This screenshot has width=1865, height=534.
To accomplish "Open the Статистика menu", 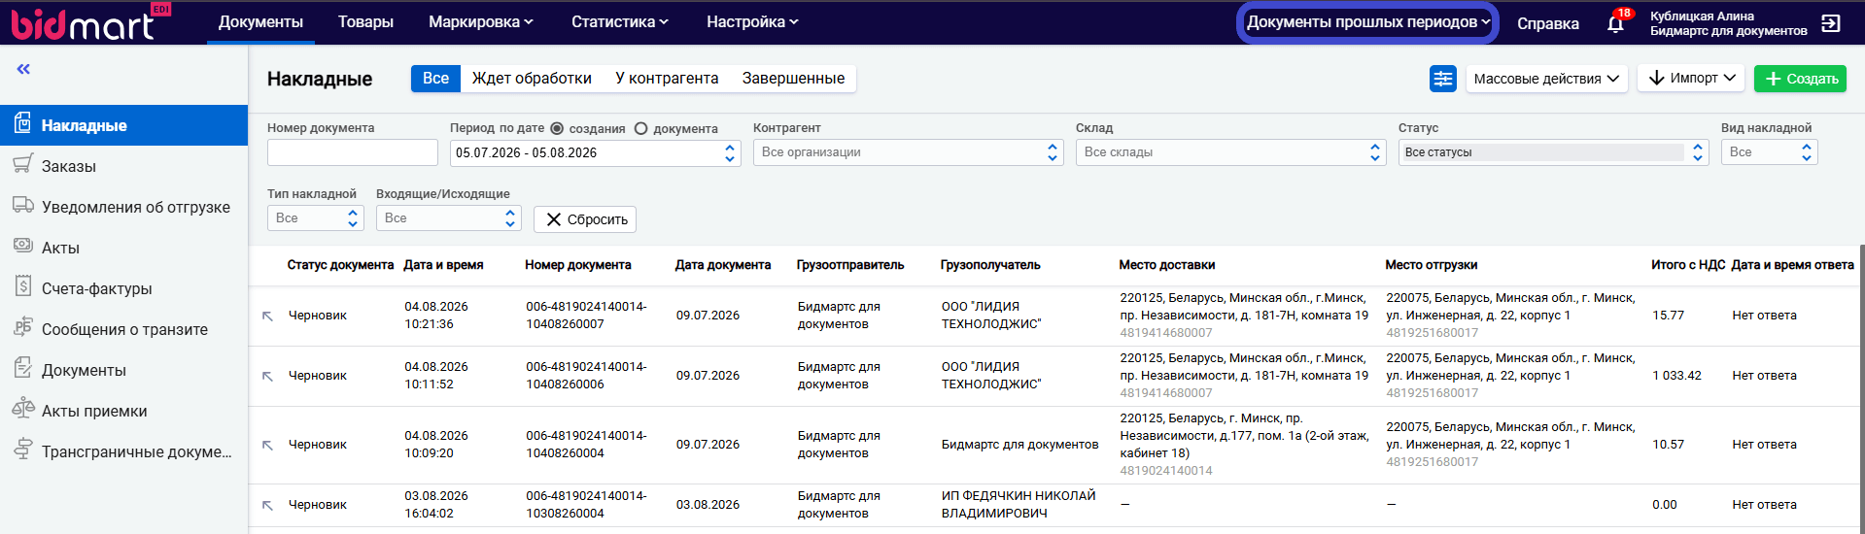I will point(620,21).
